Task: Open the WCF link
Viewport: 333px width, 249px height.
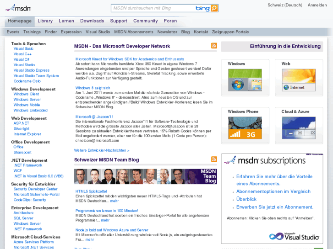Action: (17, 171)
